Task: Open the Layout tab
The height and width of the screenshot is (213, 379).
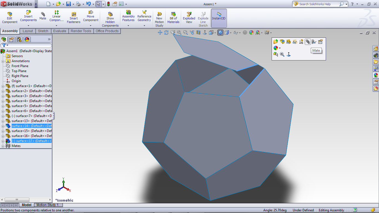Action: pyautogui.click(x=28, y=31)
